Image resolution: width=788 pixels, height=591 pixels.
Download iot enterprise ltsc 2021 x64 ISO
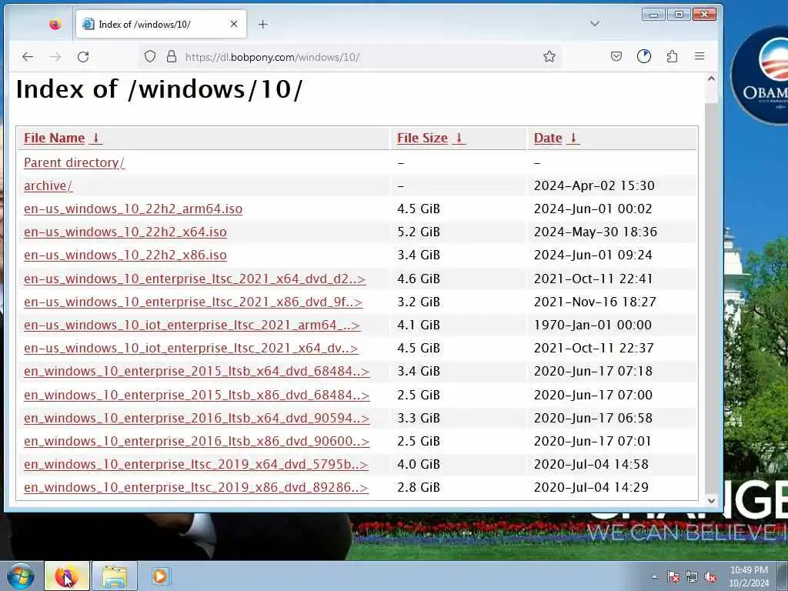click(x=191, y=349)
